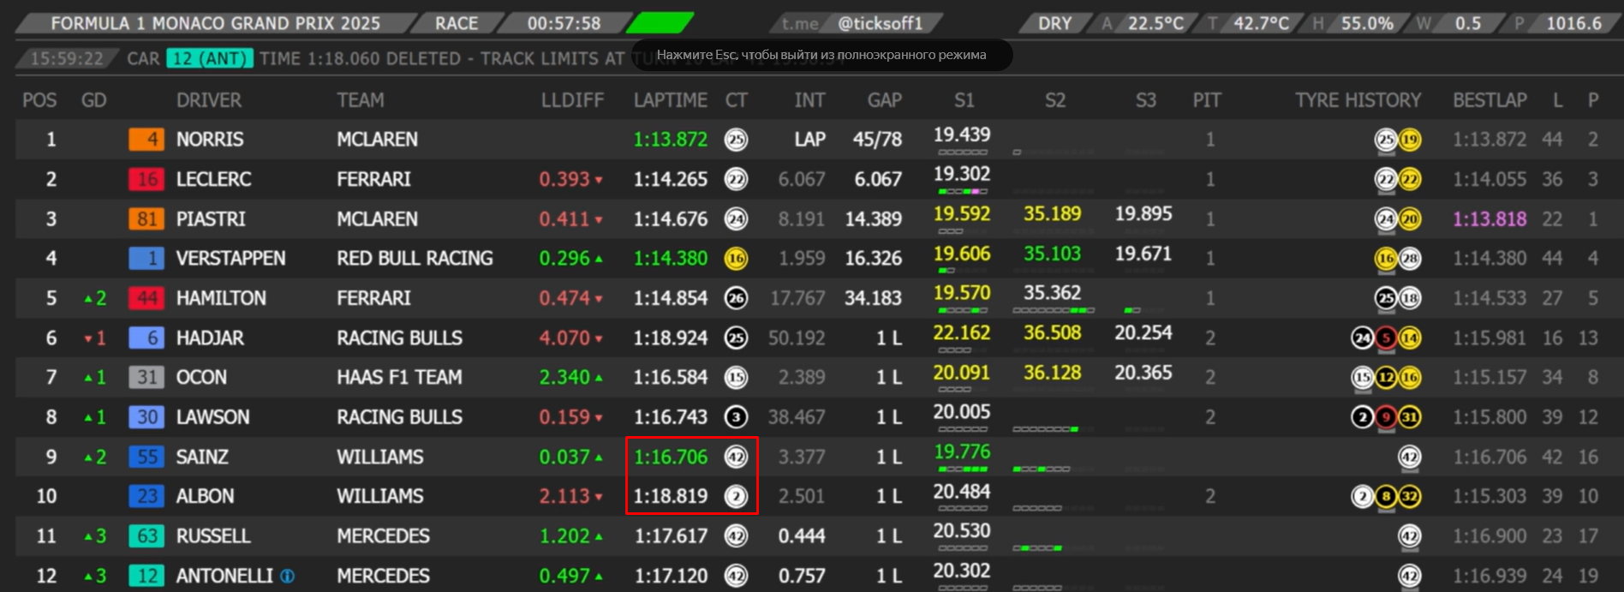The height and width of the screenshot is (592, 1624).
Task: Click red 9-lap tyre in Lawson's tyre history
Action: [1387, 417]
